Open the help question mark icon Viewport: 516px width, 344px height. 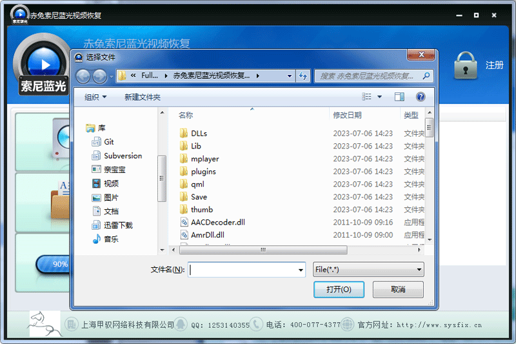[x=421, y=97]
